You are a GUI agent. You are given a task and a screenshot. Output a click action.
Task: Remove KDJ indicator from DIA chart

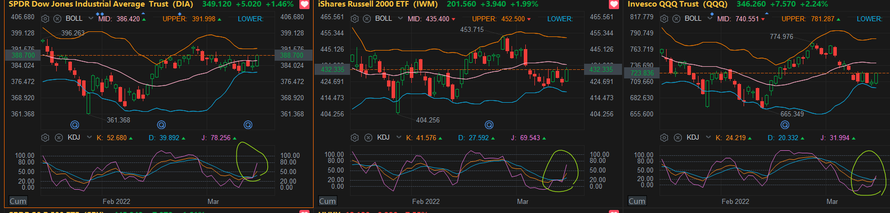59,138
